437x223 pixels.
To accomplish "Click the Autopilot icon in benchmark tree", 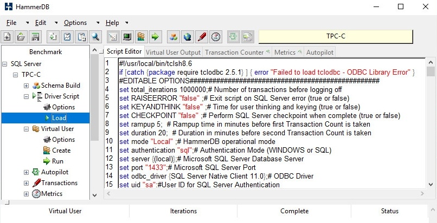I will [36, 172].
